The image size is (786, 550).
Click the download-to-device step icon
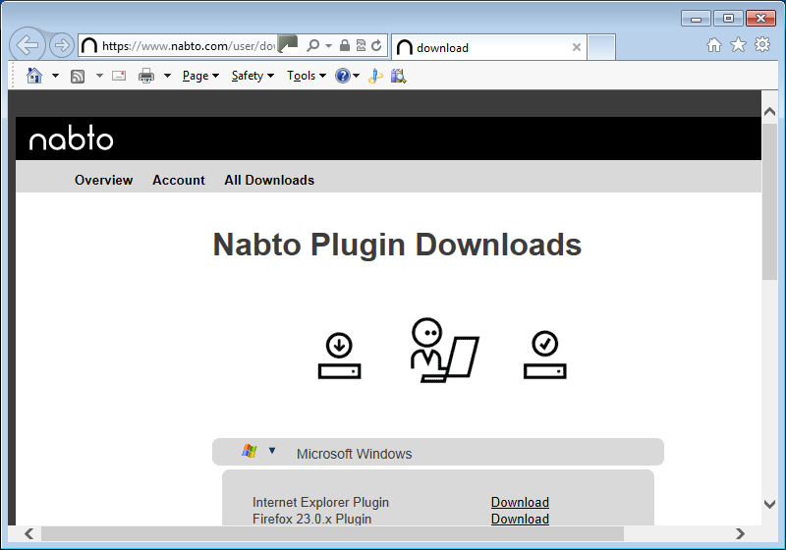[x=339, y=356]
